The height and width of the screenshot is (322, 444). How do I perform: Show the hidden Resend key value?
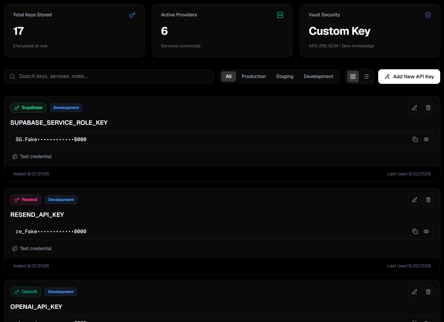(x=426, y=231)
